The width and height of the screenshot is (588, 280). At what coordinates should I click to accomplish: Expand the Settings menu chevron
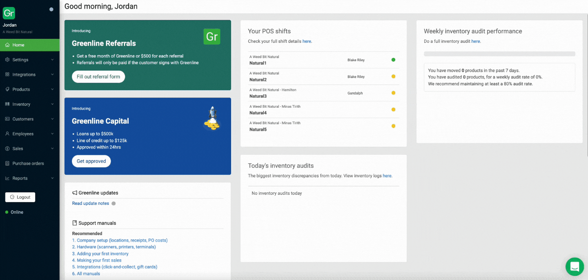tap(52, 60)
